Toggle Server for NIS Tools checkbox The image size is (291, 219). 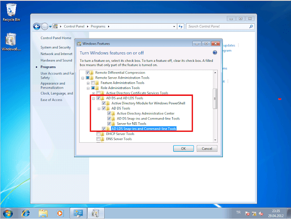click(110, 124)
